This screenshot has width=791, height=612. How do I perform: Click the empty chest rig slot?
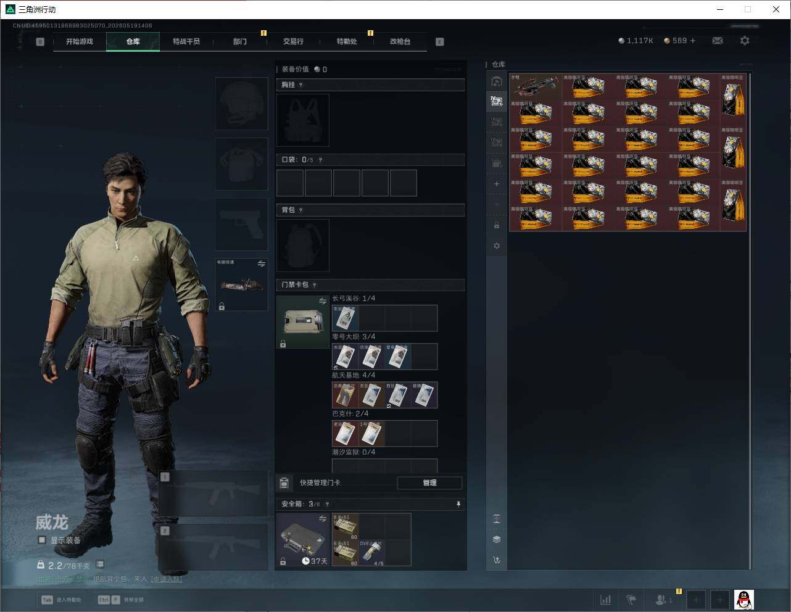pos(303,120)
